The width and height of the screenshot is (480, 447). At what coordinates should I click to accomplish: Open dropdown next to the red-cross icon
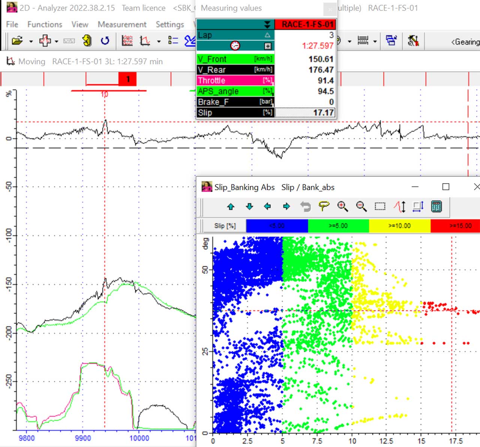coord(57,41)
